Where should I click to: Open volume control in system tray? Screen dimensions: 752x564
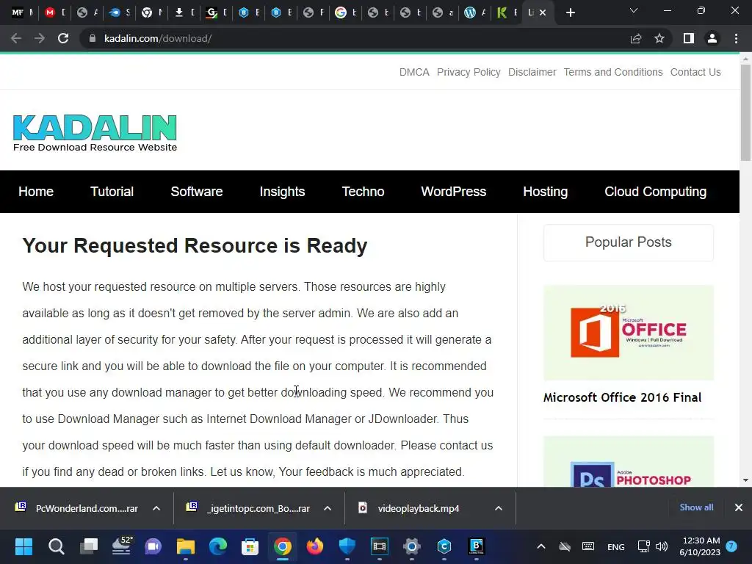pyautogui.click(x=662, y=546)
